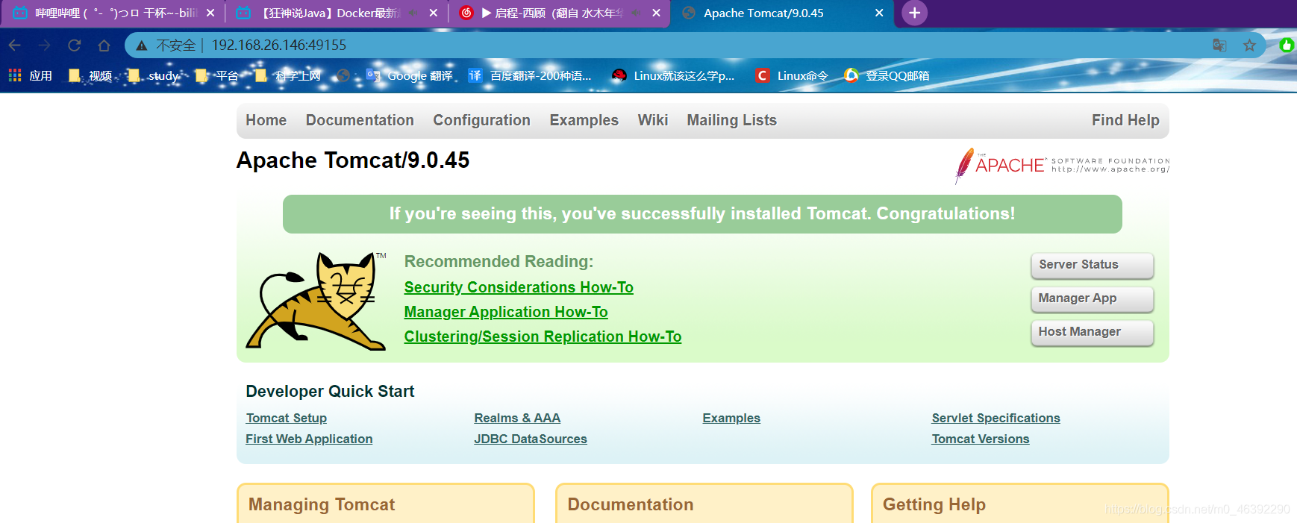Open the Tomcat Setup link
This screenshot has height=523, width=1297.
(287, 418)
